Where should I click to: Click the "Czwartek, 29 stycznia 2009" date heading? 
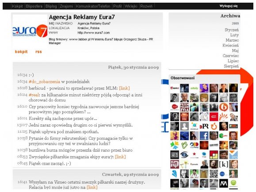[130, 174]
